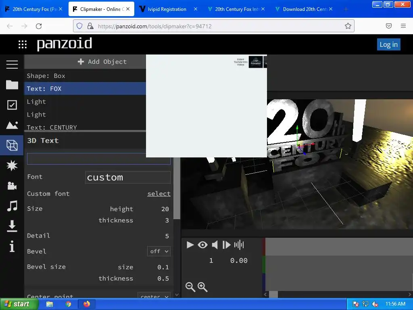
Task: Reload the panzoid page
Action: [x=39, y=26]
